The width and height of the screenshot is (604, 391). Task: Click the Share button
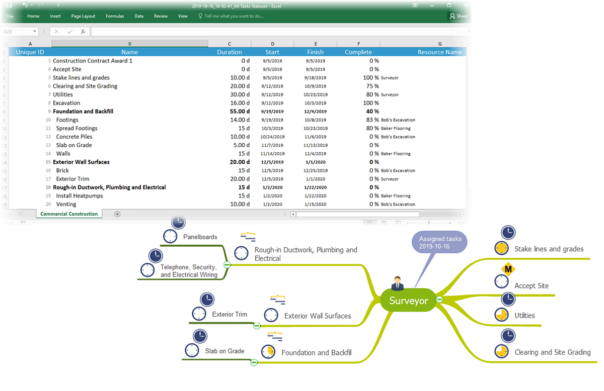tap(458, 16)
